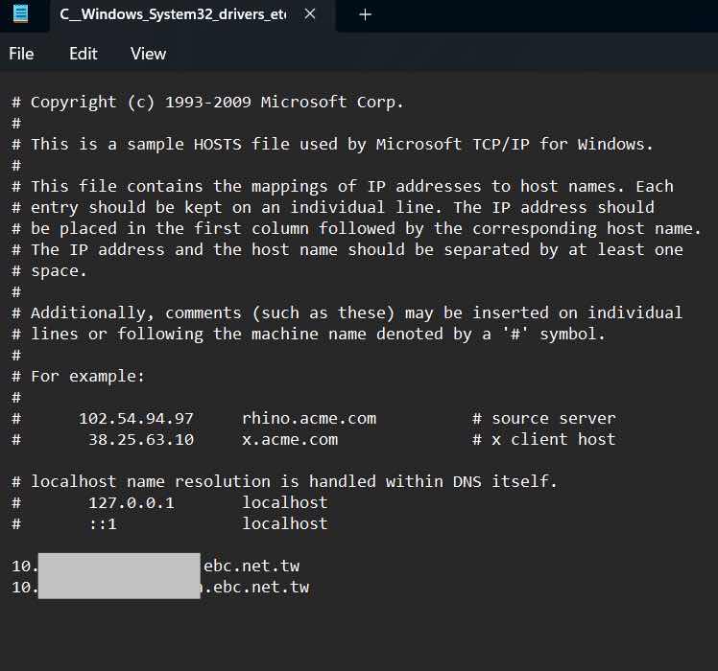Click line 'lines or following the machine name'
718x671 pixels.
click(x=309, y=334)
